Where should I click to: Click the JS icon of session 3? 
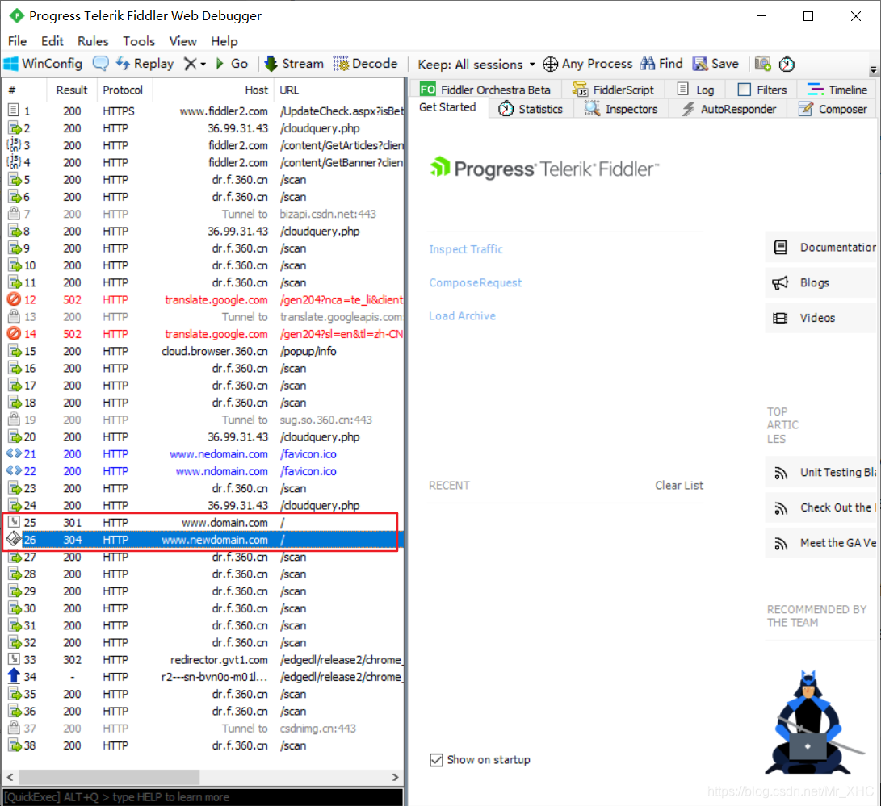pos(14,144)
